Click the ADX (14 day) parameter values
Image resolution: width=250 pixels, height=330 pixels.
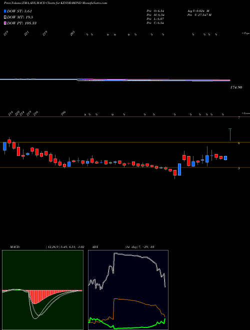[x=139, y=247]
